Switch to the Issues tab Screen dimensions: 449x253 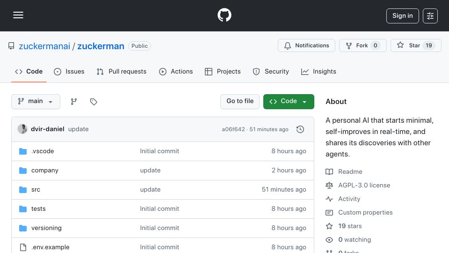point(69,71)
